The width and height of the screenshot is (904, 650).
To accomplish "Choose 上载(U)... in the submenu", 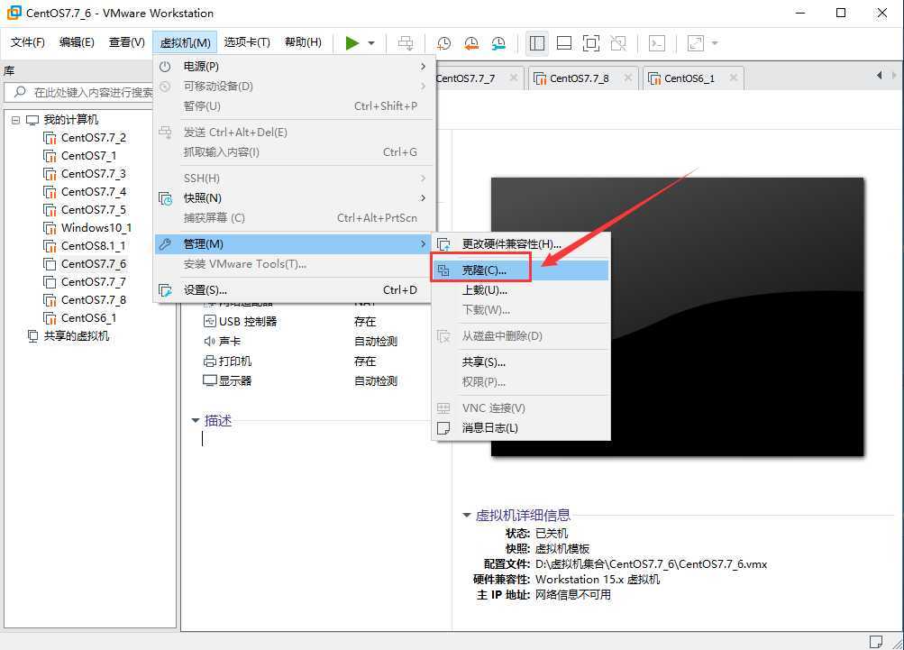I will 521,290.
